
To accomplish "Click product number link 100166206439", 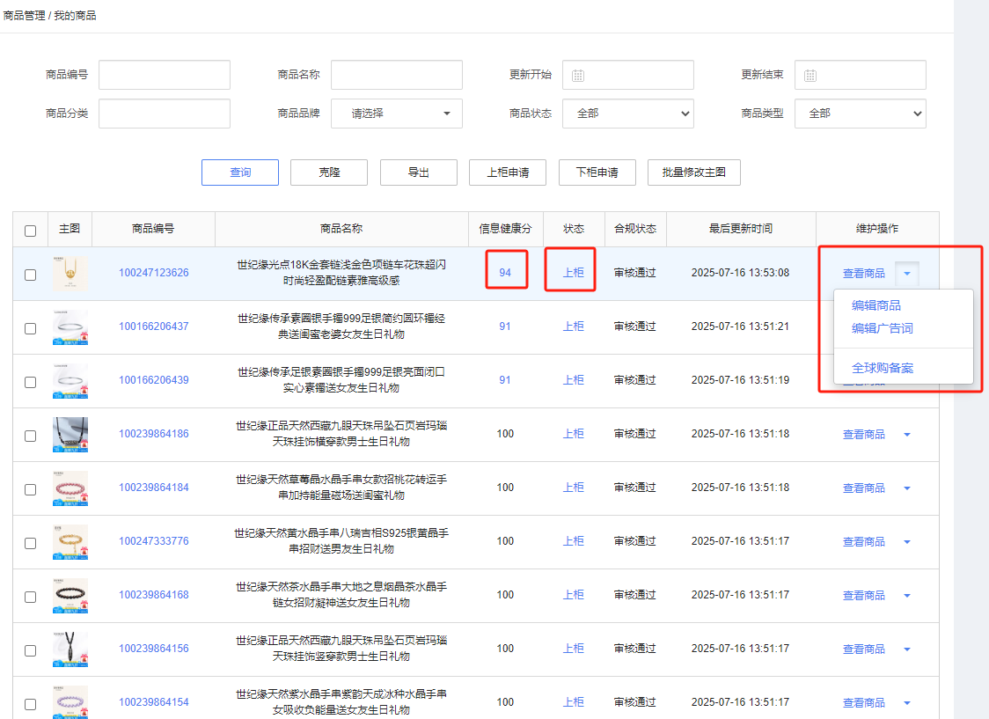I will pos(154,380).
